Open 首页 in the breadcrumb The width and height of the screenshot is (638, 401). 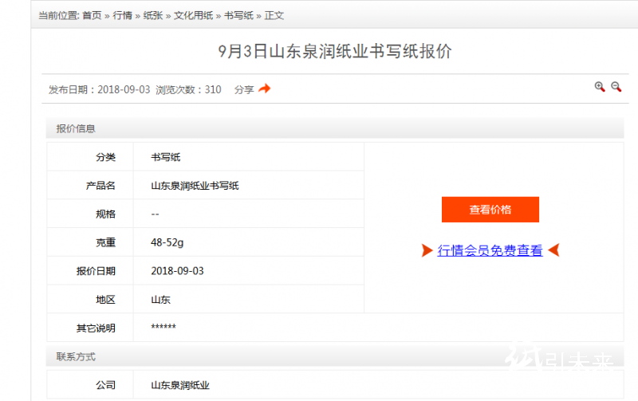tap(92, 15)
